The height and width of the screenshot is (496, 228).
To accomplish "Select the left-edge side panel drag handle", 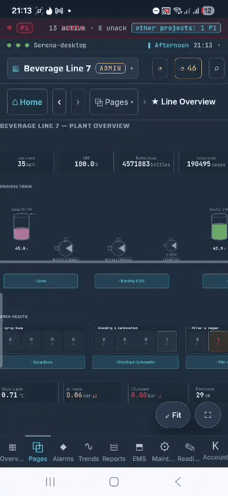I will 1,330.
